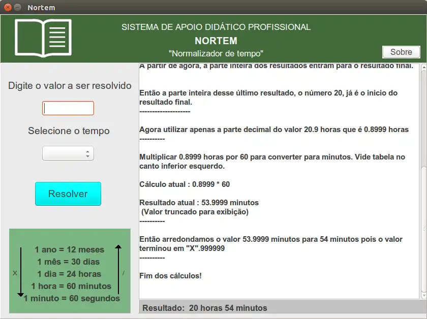
Task: Click the "Normalizador de tempo" subtitle
Action: (x=216, y=53)
